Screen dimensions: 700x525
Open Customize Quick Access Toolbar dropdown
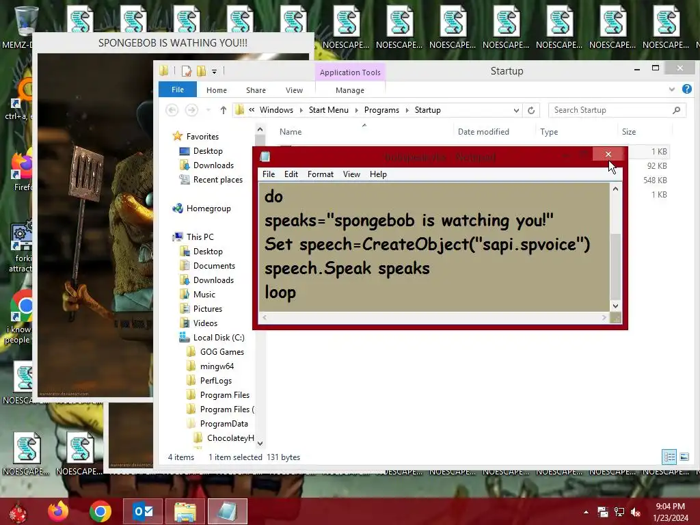pyautogui.click(x=214, y=71)
